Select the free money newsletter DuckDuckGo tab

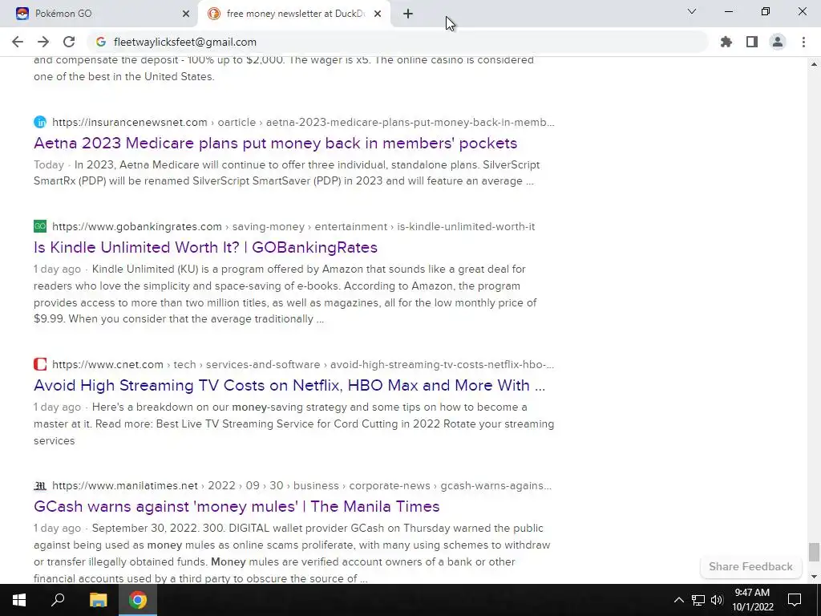pos(293,14)
